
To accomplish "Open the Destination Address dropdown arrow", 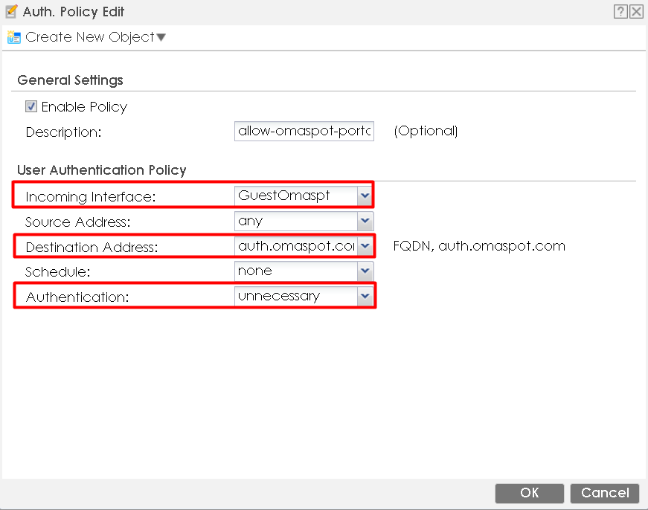I will 365,246.
